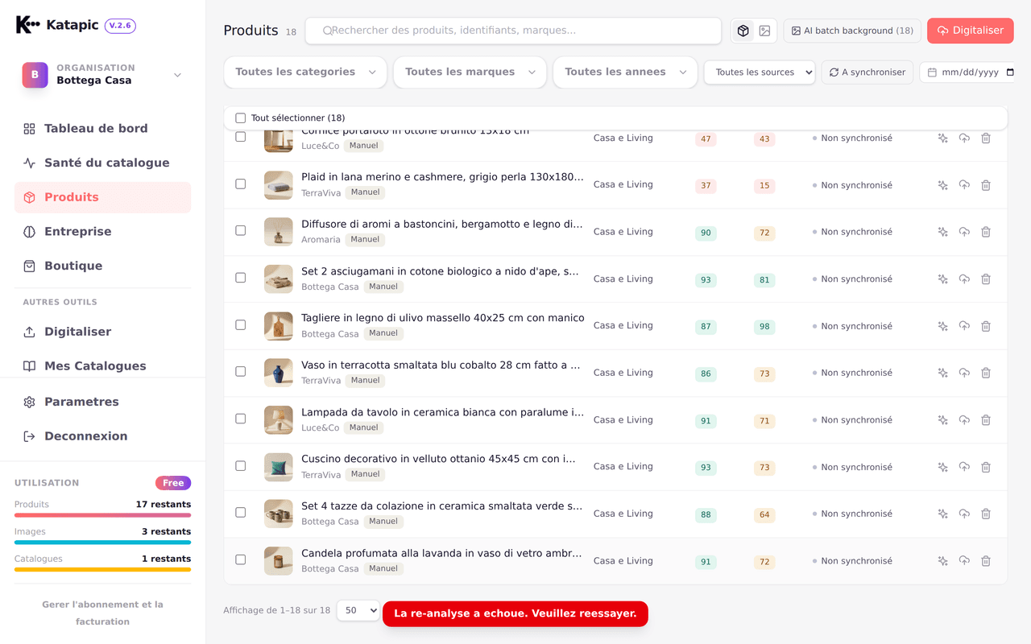Open the Toutes les marques dropdown
1031x644 pixels.
(470, 72)
